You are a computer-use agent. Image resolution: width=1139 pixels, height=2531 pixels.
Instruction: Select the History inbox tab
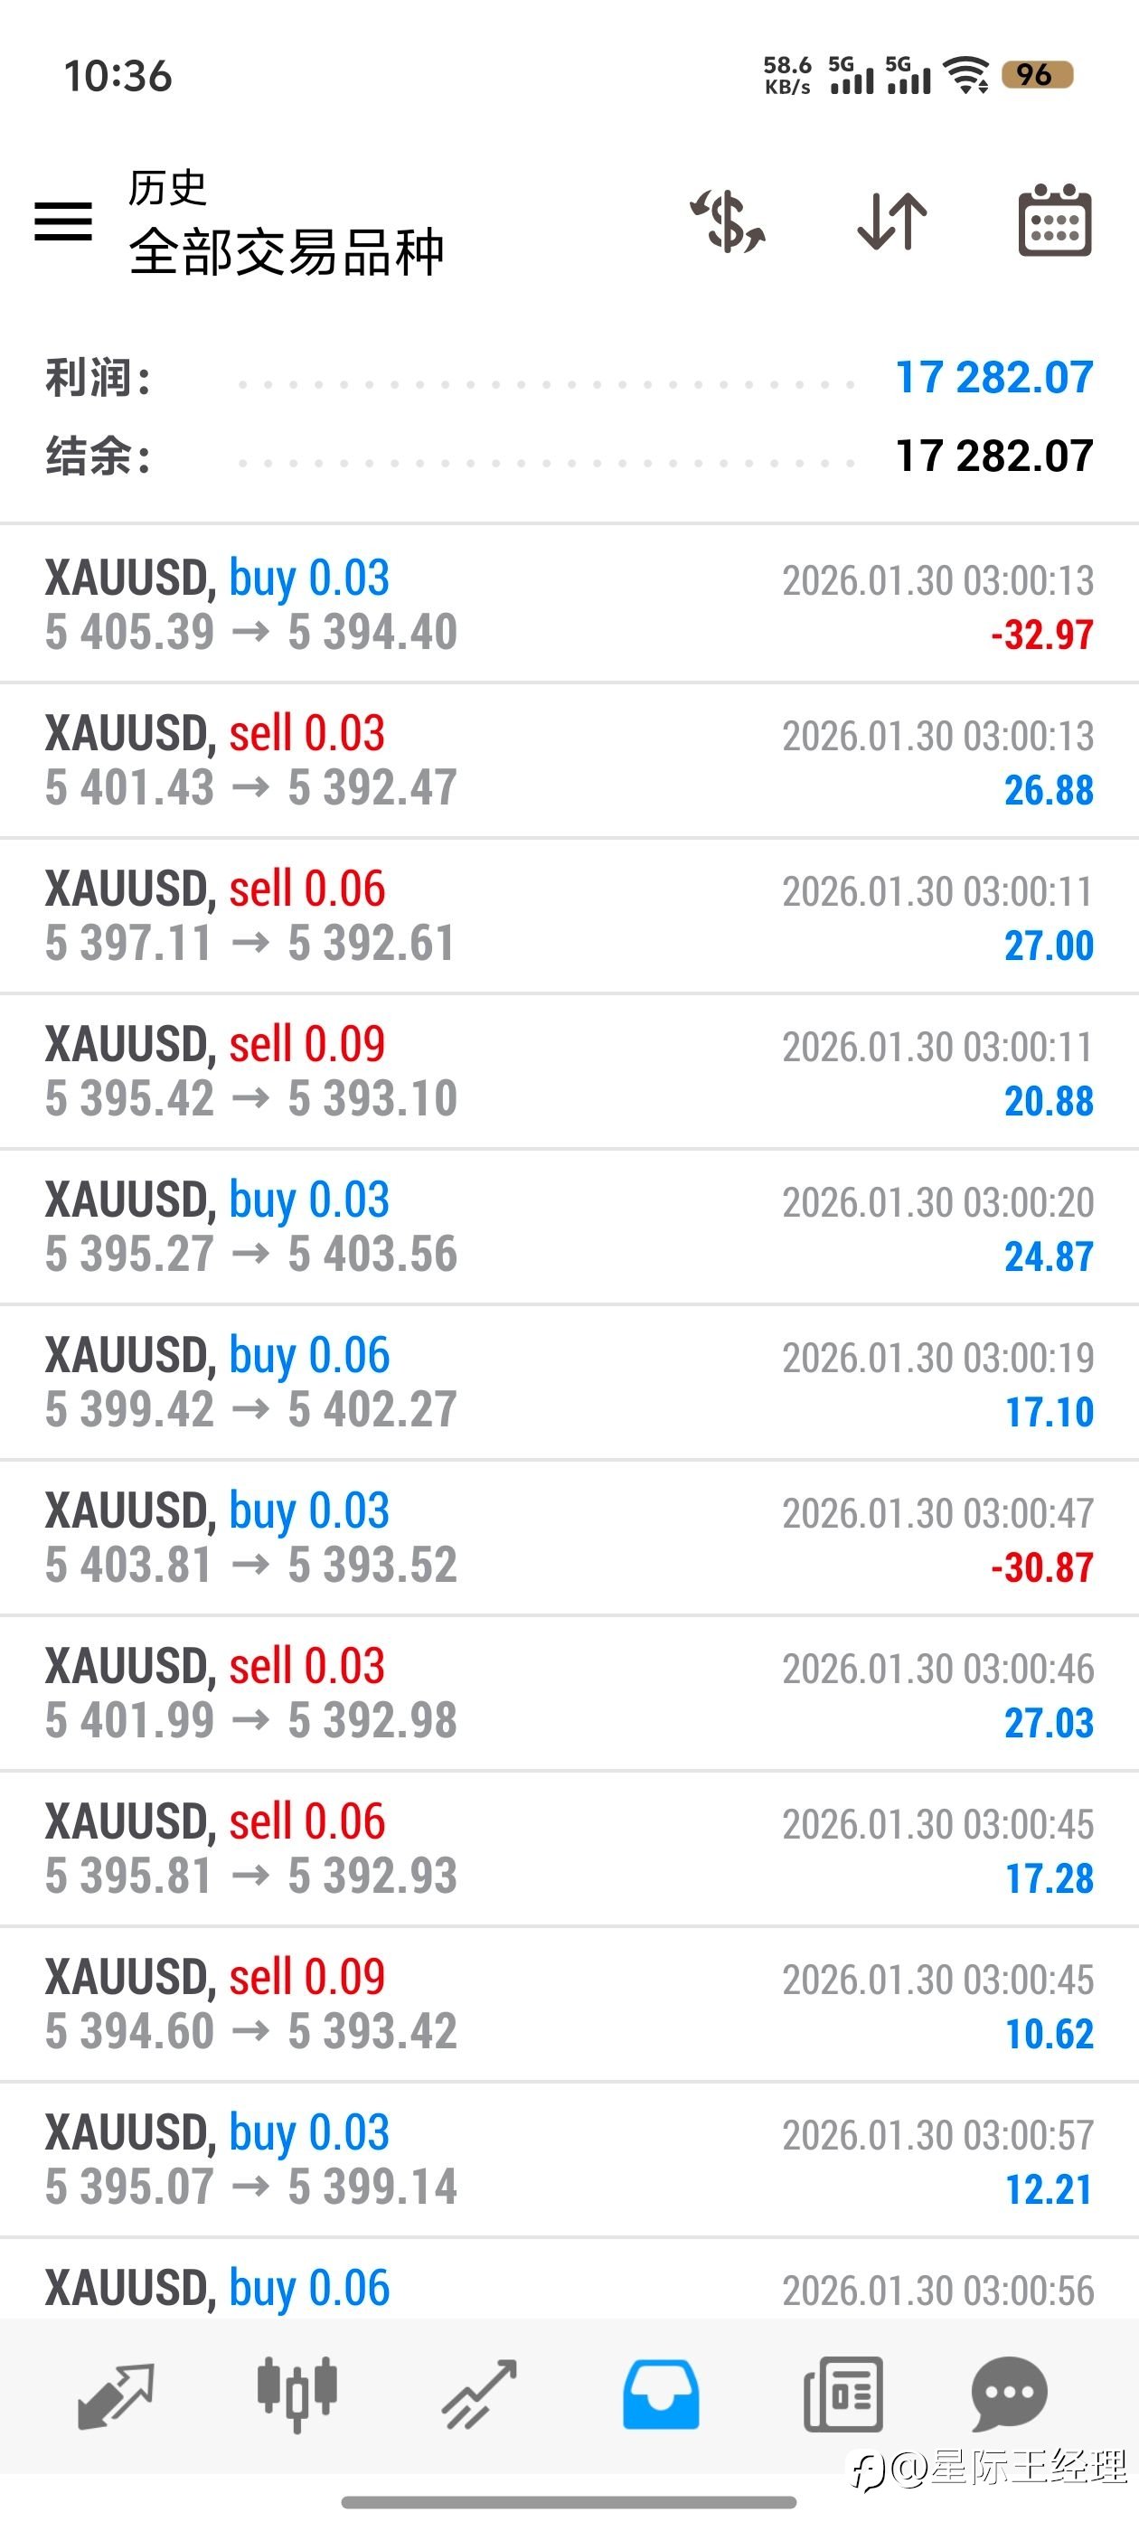(x=661, y=2395)
